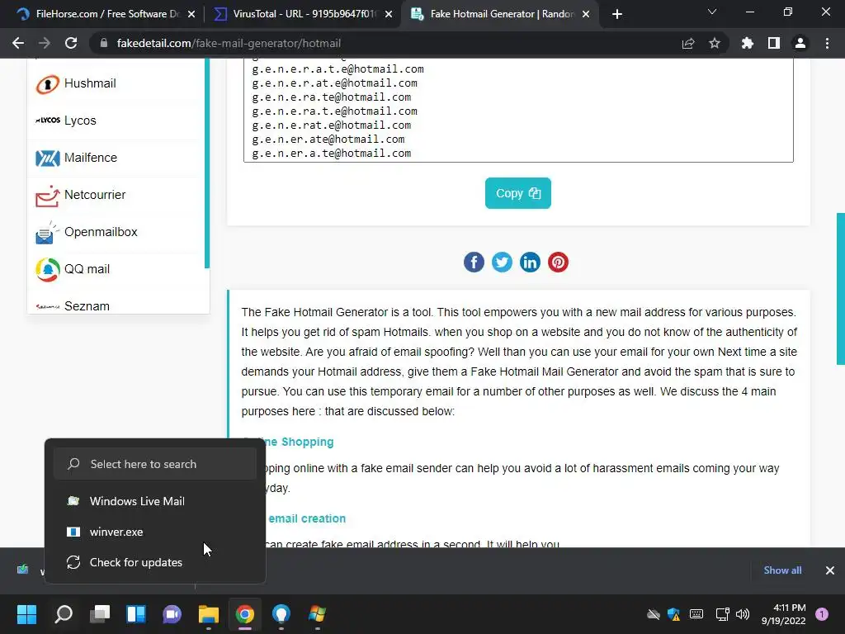Go back to previous page

18,43
